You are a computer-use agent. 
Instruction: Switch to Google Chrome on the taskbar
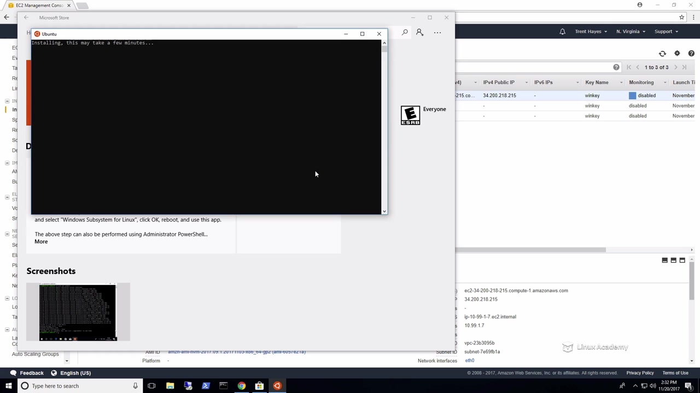pyautogui.click(x=241, y=386)
